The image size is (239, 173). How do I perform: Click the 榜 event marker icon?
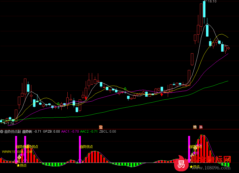pos(195,127)
